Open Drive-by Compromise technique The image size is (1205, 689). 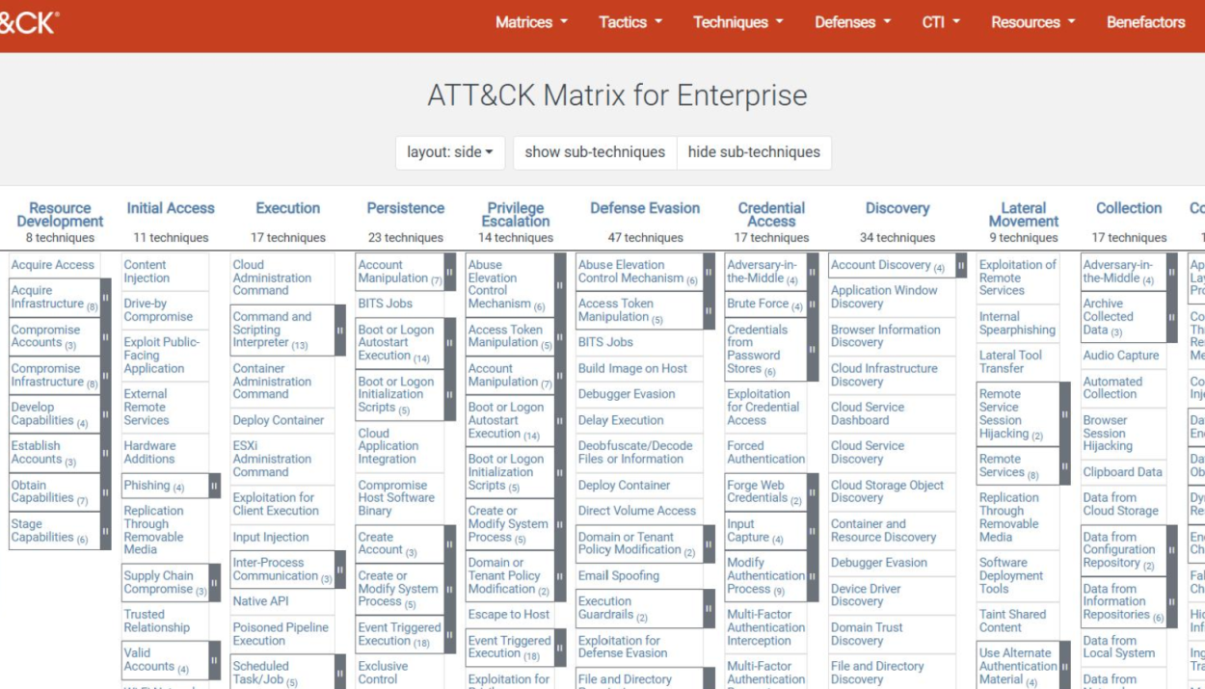pyautogui.click(x=158, y=310)
